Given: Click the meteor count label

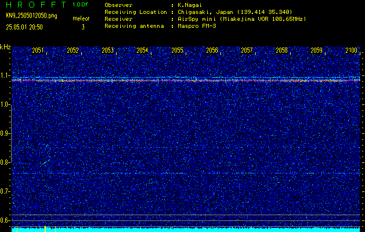Looking at the screenshot, I should tap(81, 19).
